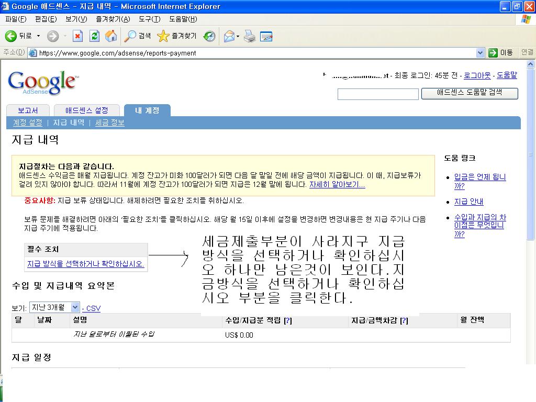Open History clock icon
This screenshot has width=536, height=402.
tap(209, 36)
